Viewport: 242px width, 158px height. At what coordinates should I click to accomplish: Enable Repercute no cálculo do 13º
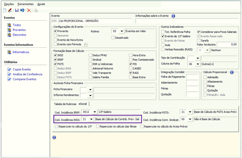point(56,127)
